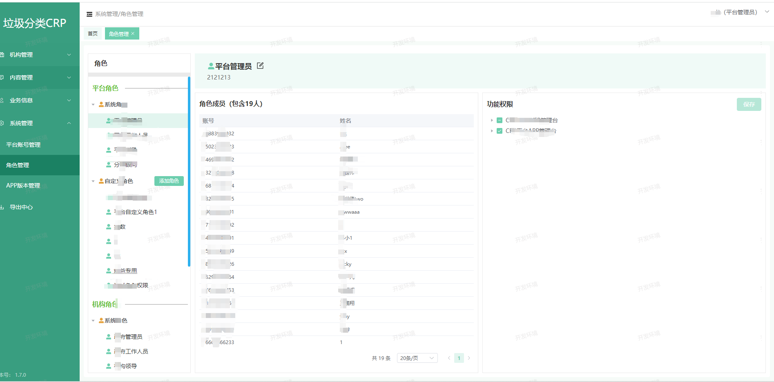Click the 账号 column header
This screenshot has height=382, width=774.
pyautogui.click(x=208, y=121)
